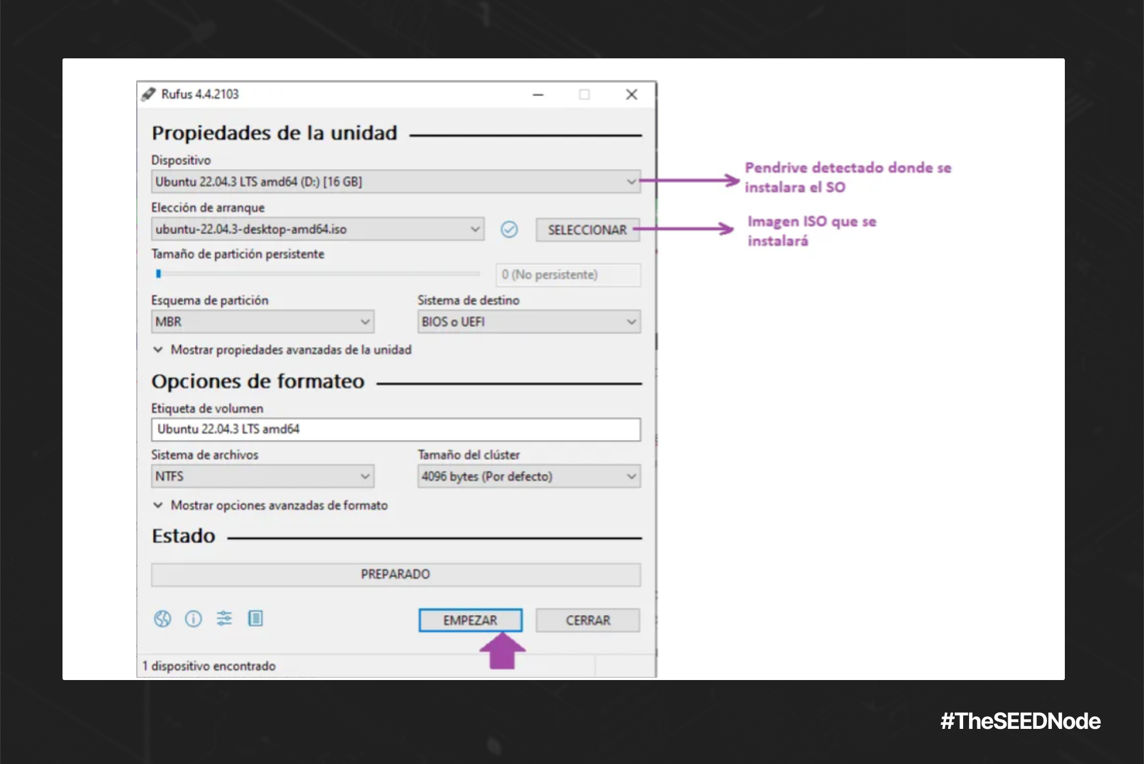
Task: Expand Mostrar opciones avanzadas de formato
Action: [x=270, y=505]
